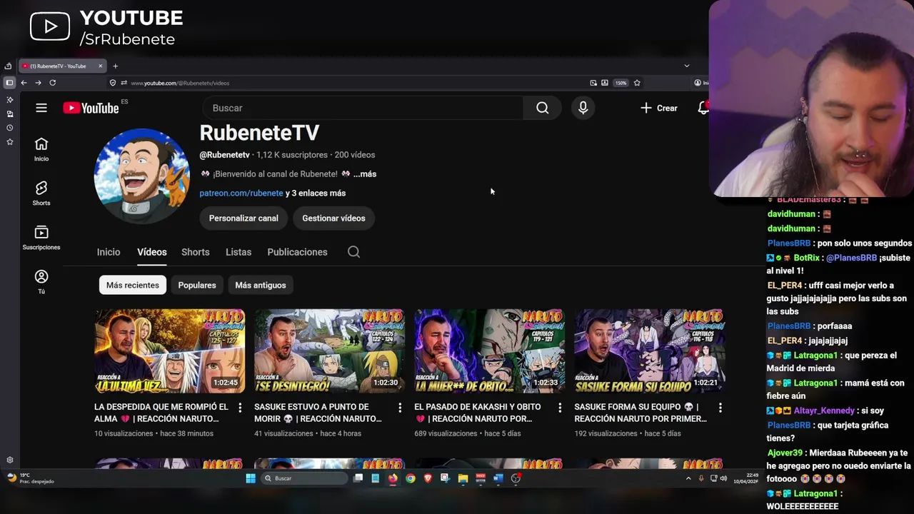Open the SASUKE FORMA SU EQUIPO thumbnail

tap(650, 351)
